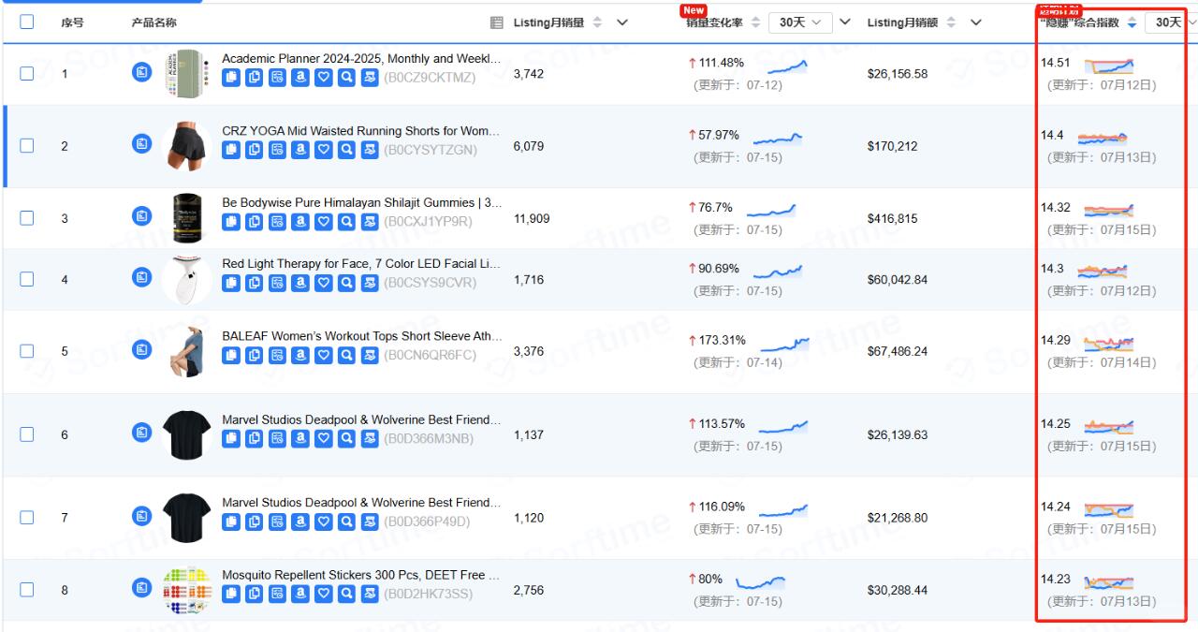Click monthly sales value 11,909
The width and height of the screenshot is (1198, 632).
click(532, 218)
